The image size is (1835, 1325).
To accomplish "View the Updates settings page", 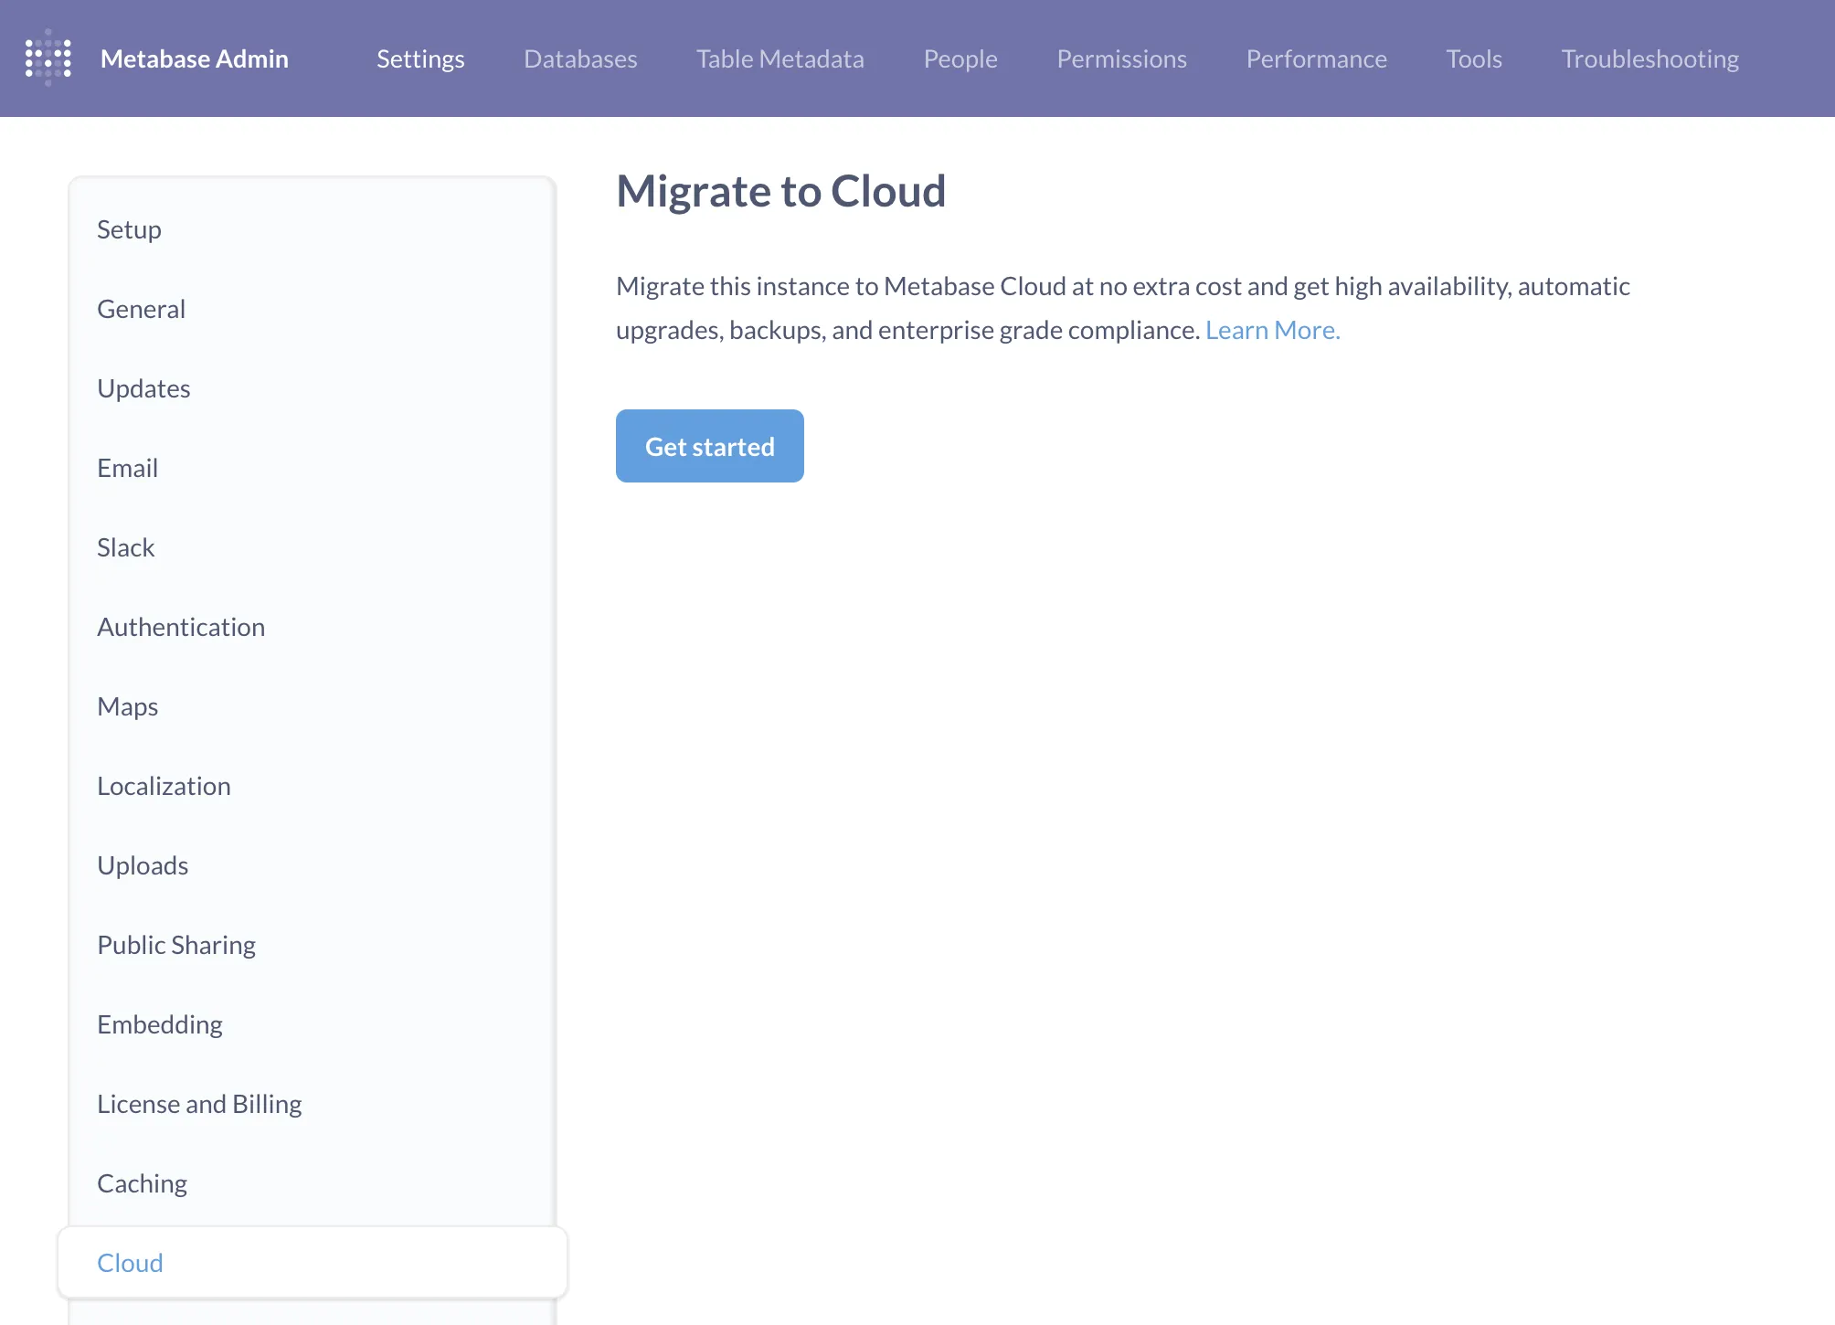I will pos(143,388).
